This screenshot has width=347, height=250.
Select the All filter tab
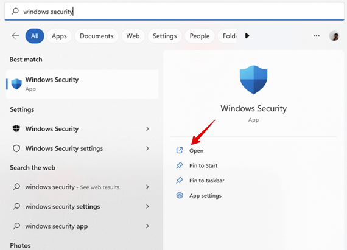click(35, 36)
